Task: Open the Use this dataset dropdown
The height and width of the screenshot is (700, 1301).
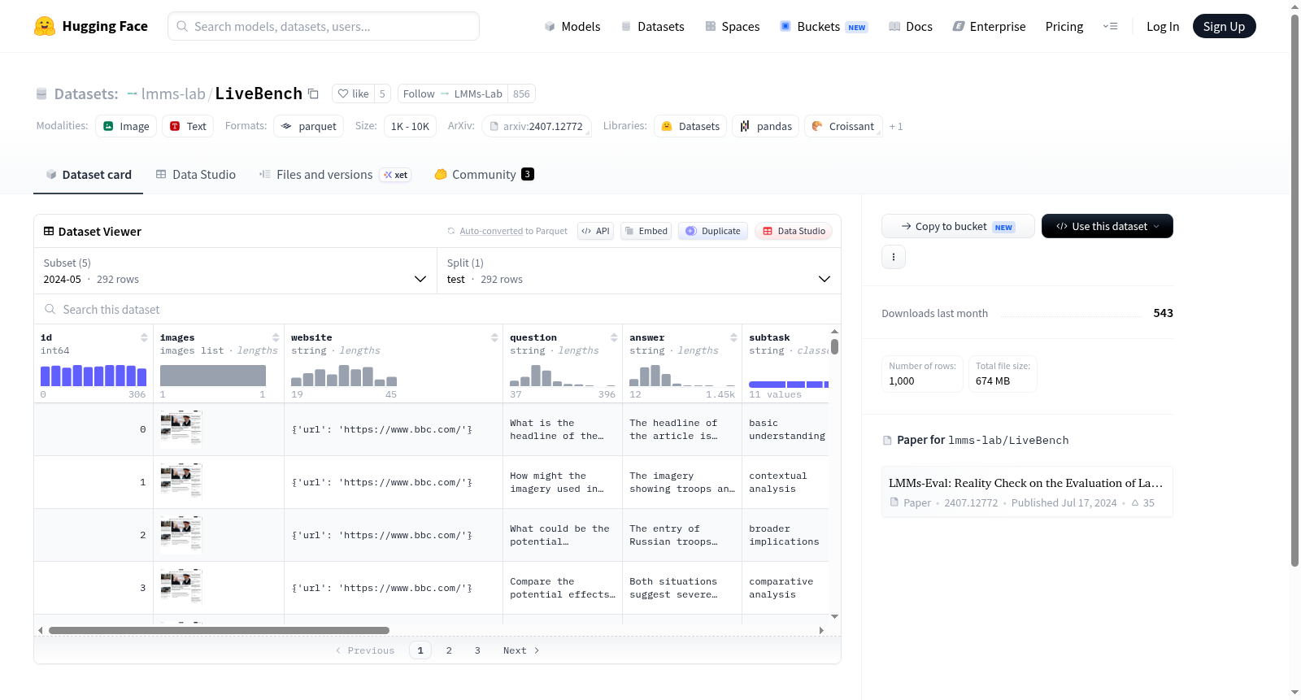Action: pyautogui.click(x=1107, y=226)
